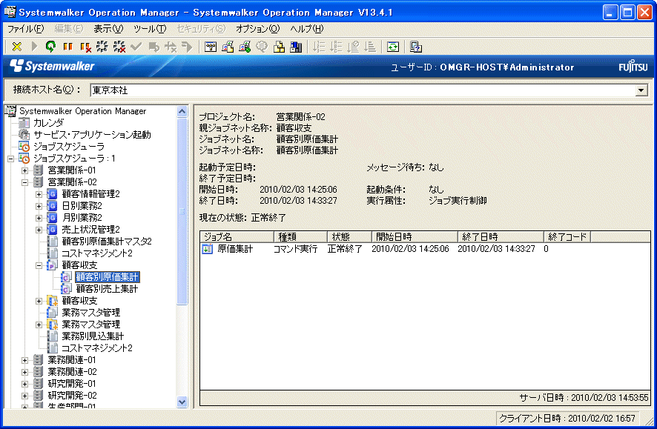The width and height of the screenshot is (657, 429).
Task: Click the project icon beside 業務関連-01
Action: coord(38,360)
